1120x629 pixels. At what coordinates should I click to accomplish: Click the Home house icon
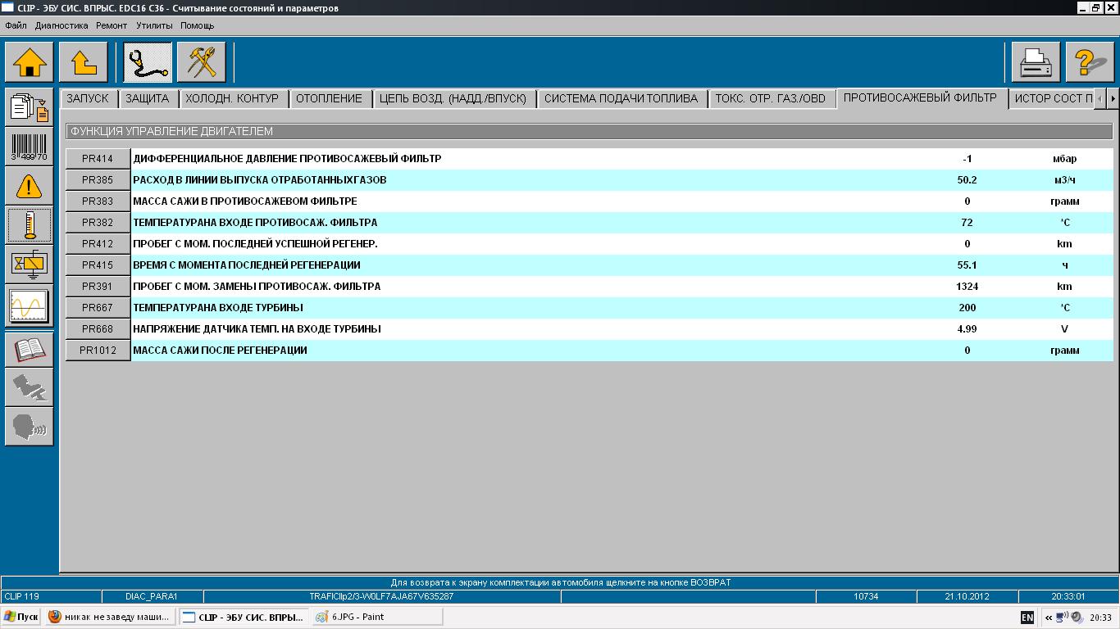pos(30,62)
